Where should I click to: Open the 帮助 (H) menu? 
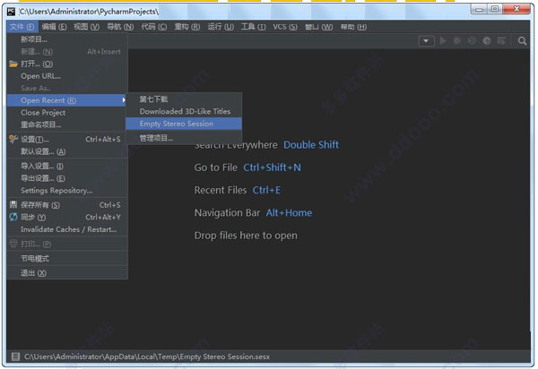[353, 27]
